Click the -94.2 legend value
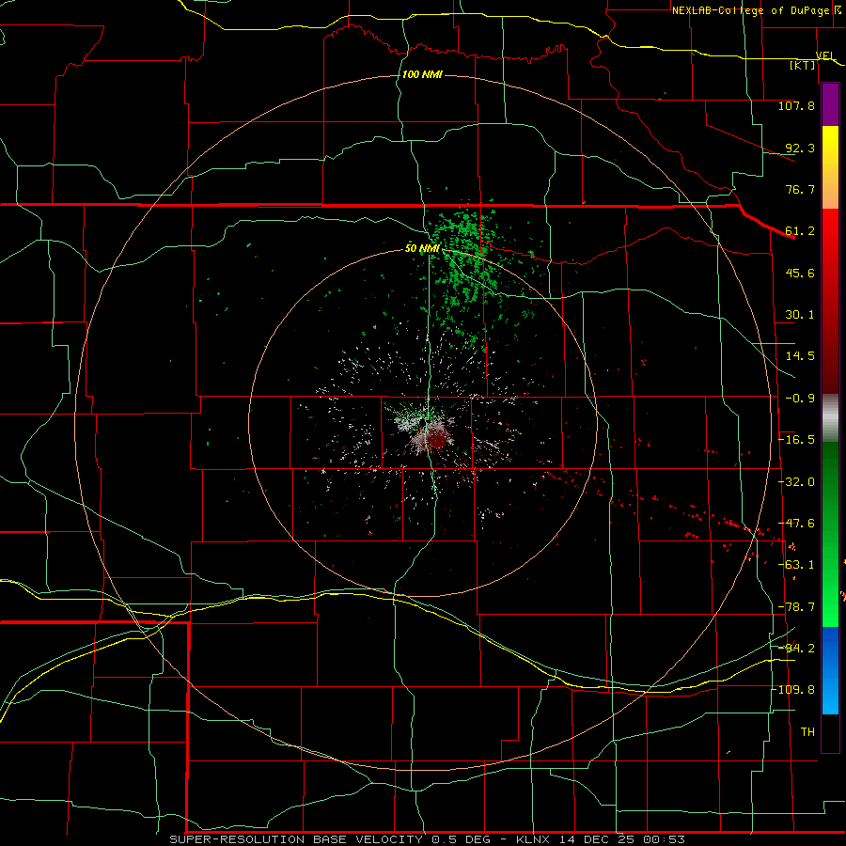 (x=796, y=648)
